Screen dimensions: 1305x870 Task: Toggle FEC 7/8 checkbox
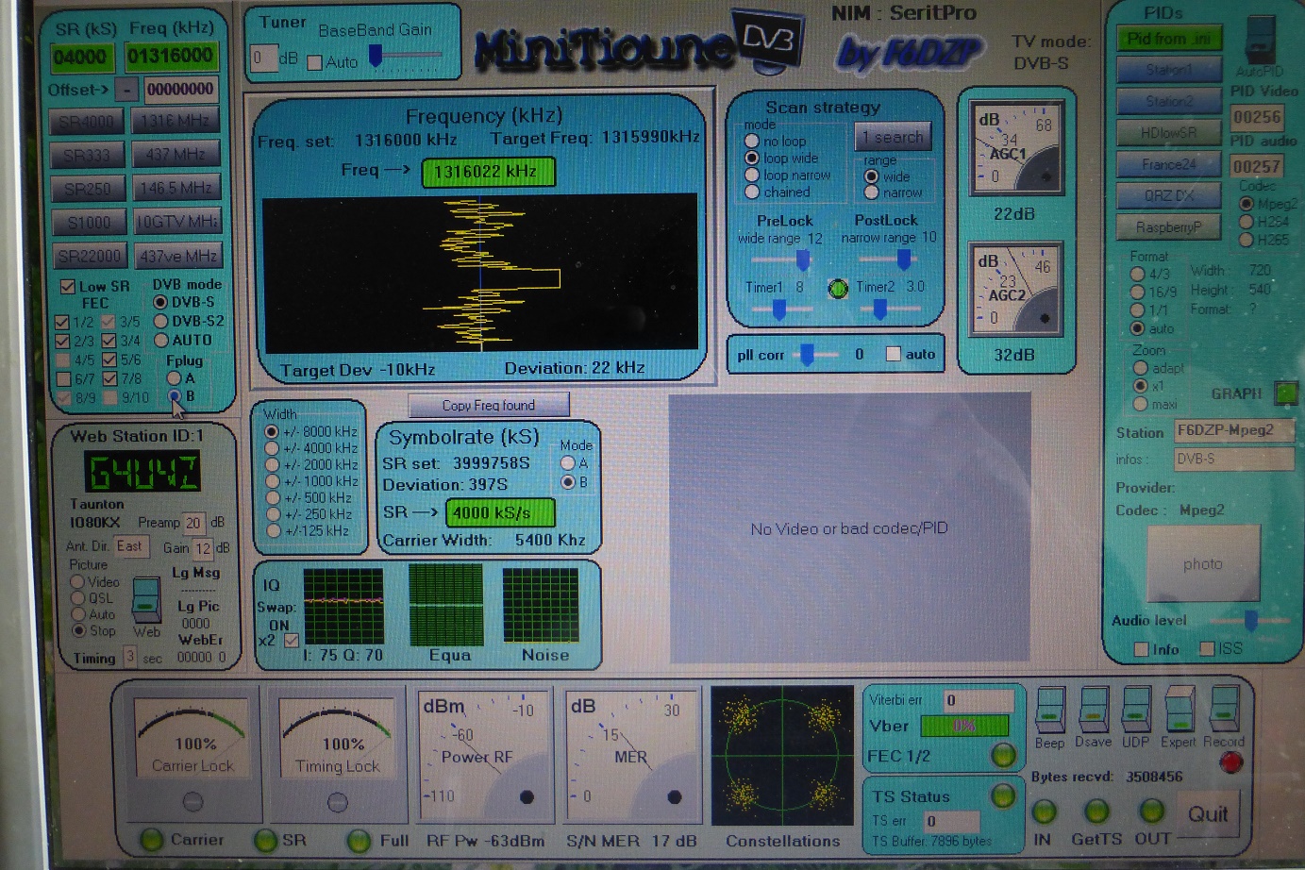pos(109,378)
